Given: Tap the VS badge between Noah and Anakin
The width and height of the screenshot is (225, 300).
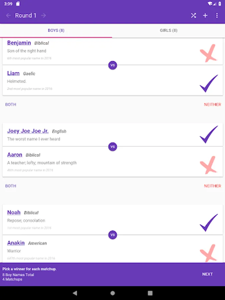Looking at the screenshot, I should (113, 235).
